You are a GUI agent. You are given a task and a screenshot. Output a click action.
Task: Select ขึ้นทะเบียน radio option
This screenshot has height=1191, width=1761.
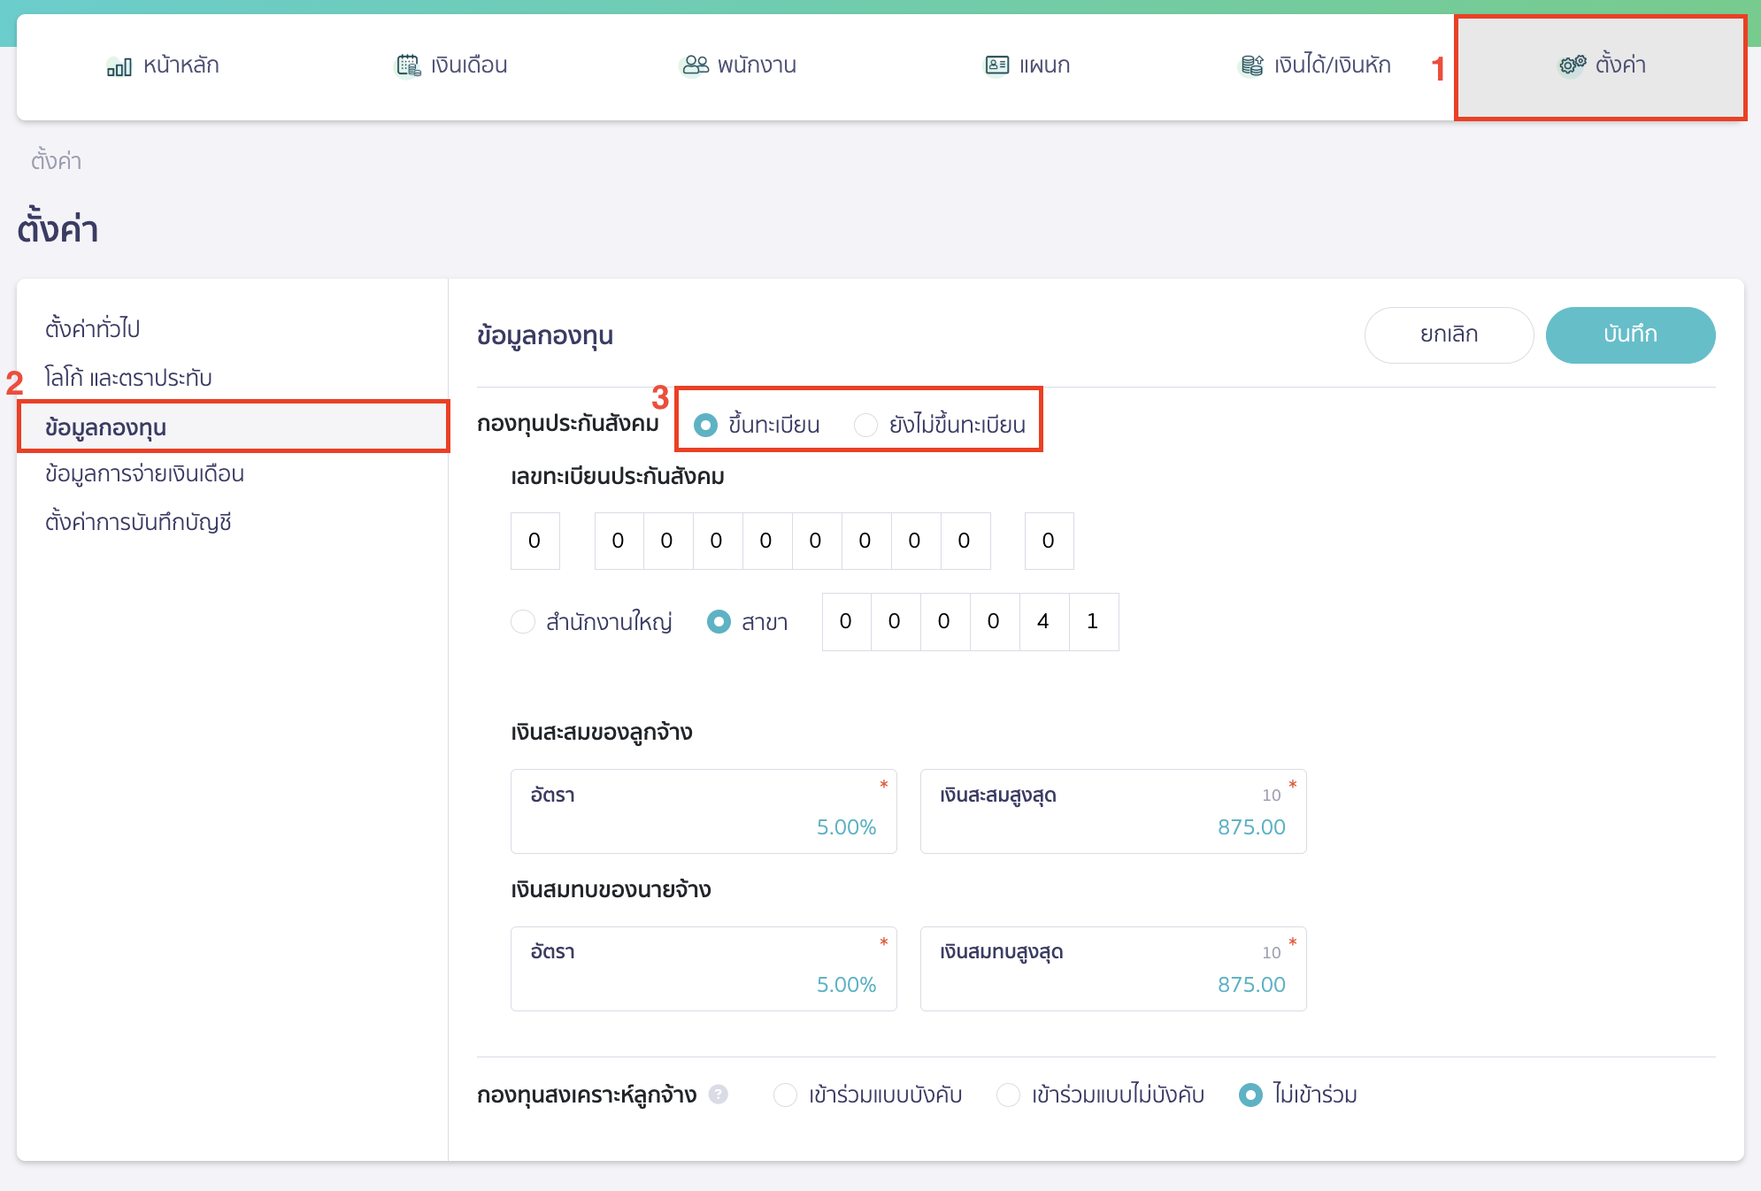[705, 426]
